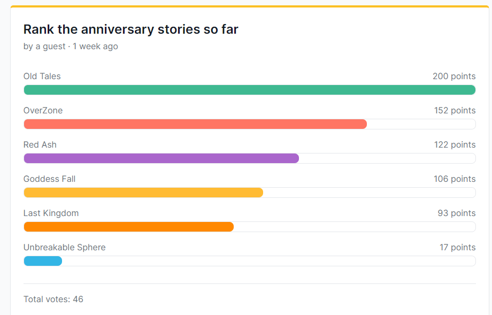Click the Unbreakable Sphere option label

click(x=64, y=248)
